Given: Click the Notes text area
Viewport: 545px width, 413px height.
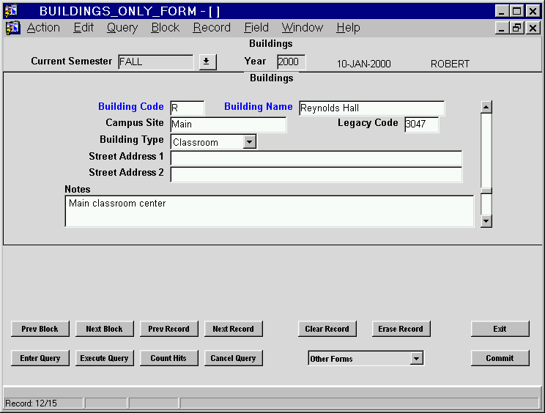Looking at the screenshot, I should pos(270,211).
